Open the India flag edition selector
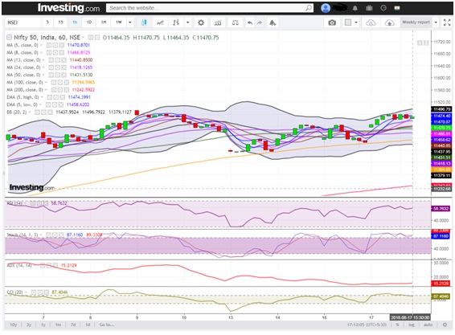Viewport: 455px width, 335px height. tap(397, 8)
